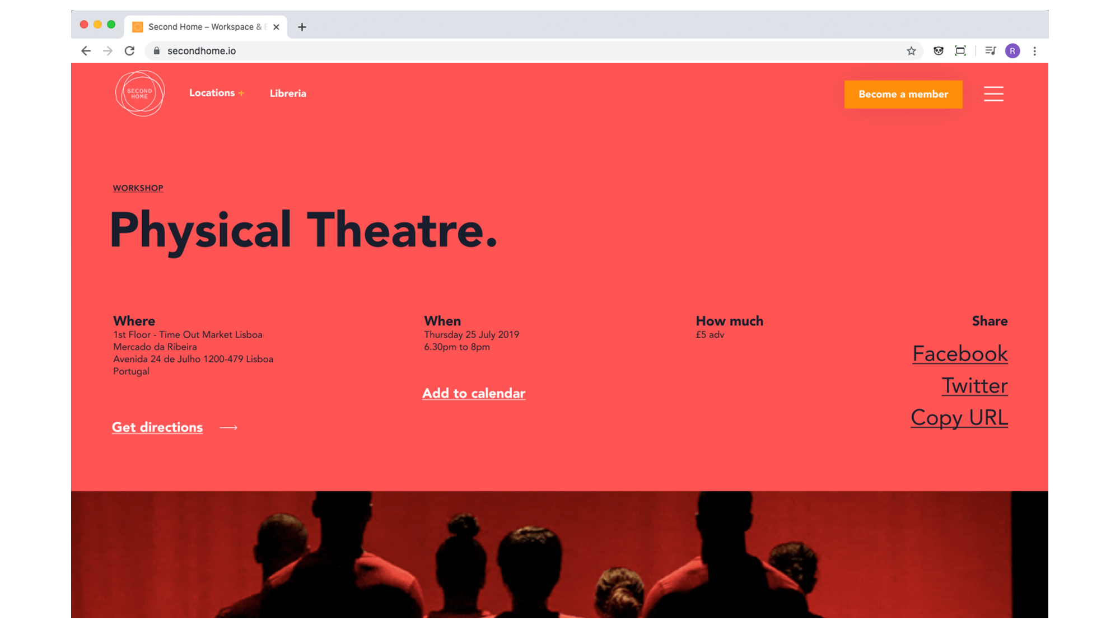Click the screenshot capture extension icon
The height and width of the screenshot is (630, 1120).
pyautogui.click(x=960, y=51)
